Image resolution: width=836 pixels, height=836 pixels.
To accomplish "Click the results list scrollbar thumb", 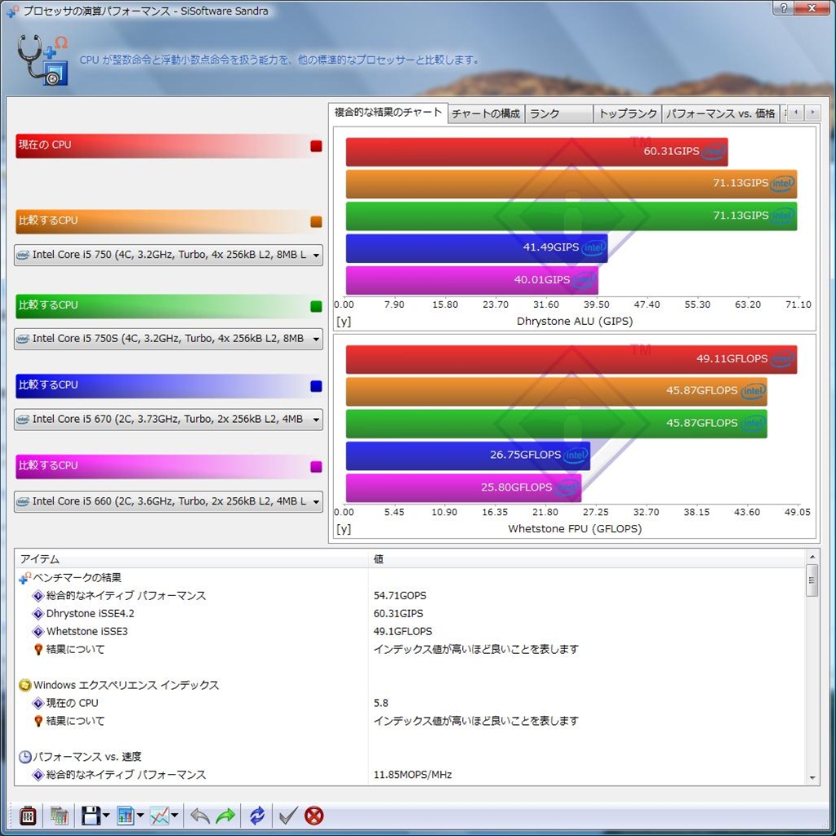I will coord(812,580).
